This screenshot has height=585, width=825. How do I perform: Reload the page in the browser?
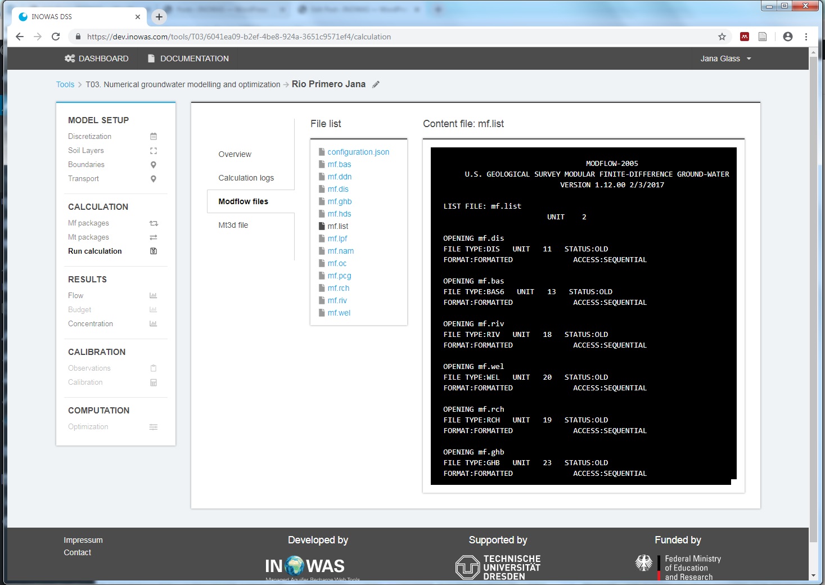(x=56, y=37)
